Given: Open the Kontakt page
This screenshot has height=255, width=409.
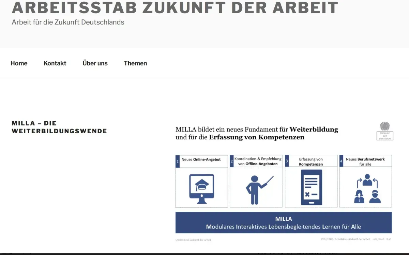Looking at the screenshot, I should pyautogui.click(x=55, y=63).
